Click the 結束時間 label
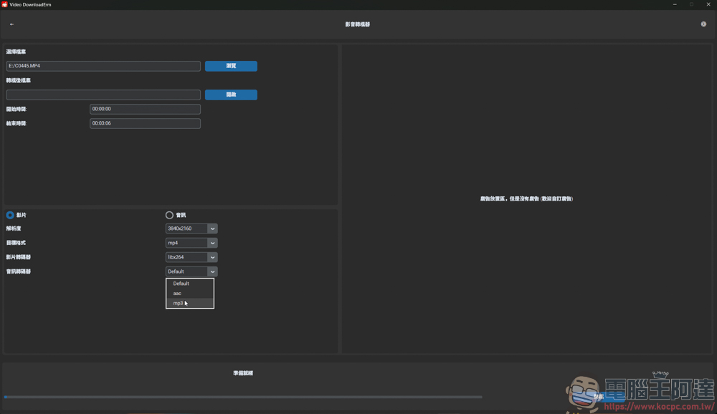Viewport: 717px width, 414px height. (16, 123)
